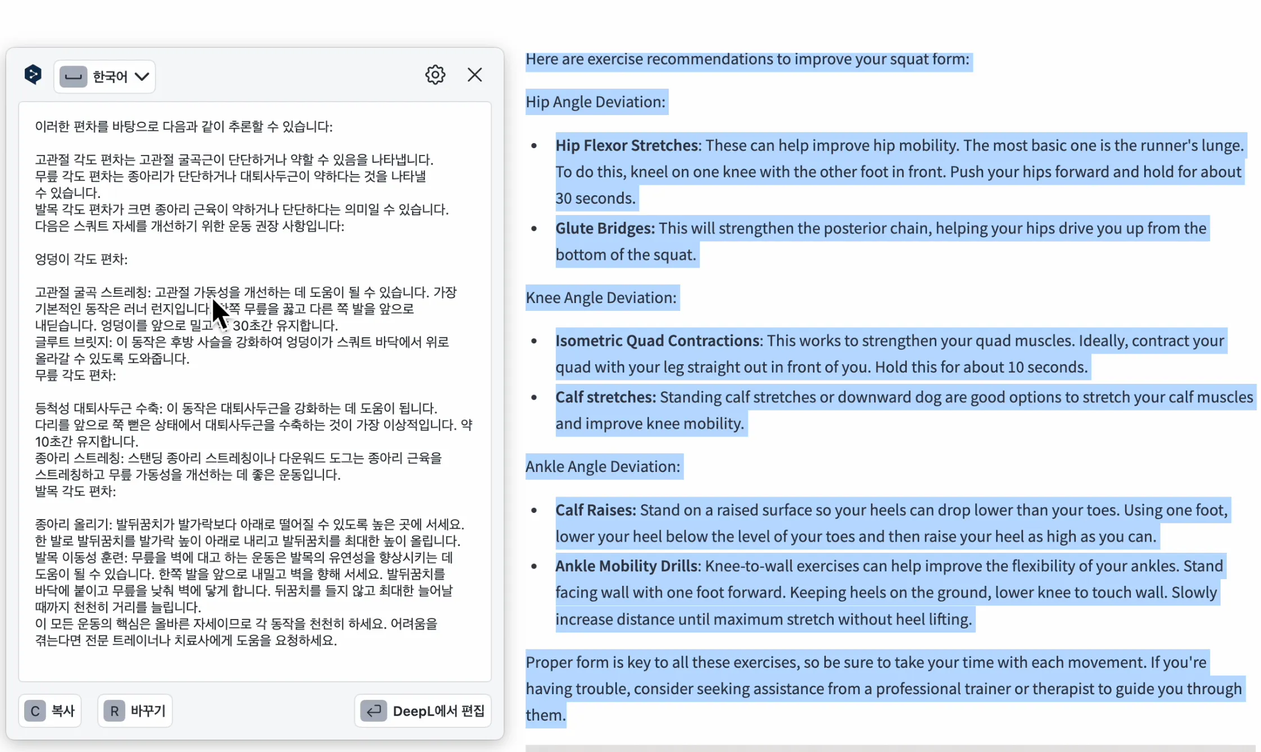Expand the language list via the chevron
1261x752 pixels.
pos(144,76)
